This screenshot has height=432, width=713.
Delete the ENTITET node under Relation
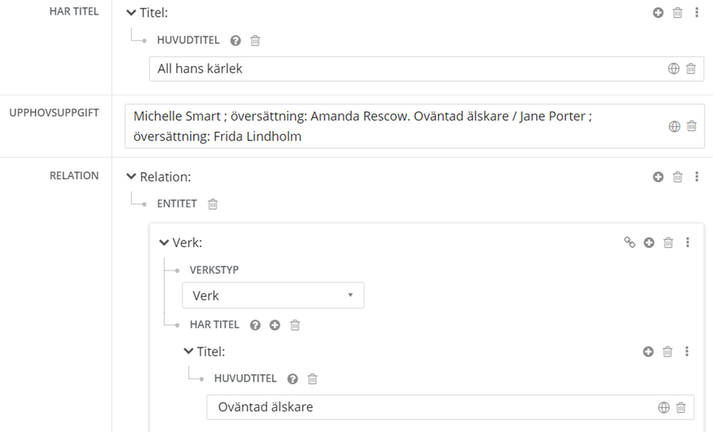click(x=212, y=204)
